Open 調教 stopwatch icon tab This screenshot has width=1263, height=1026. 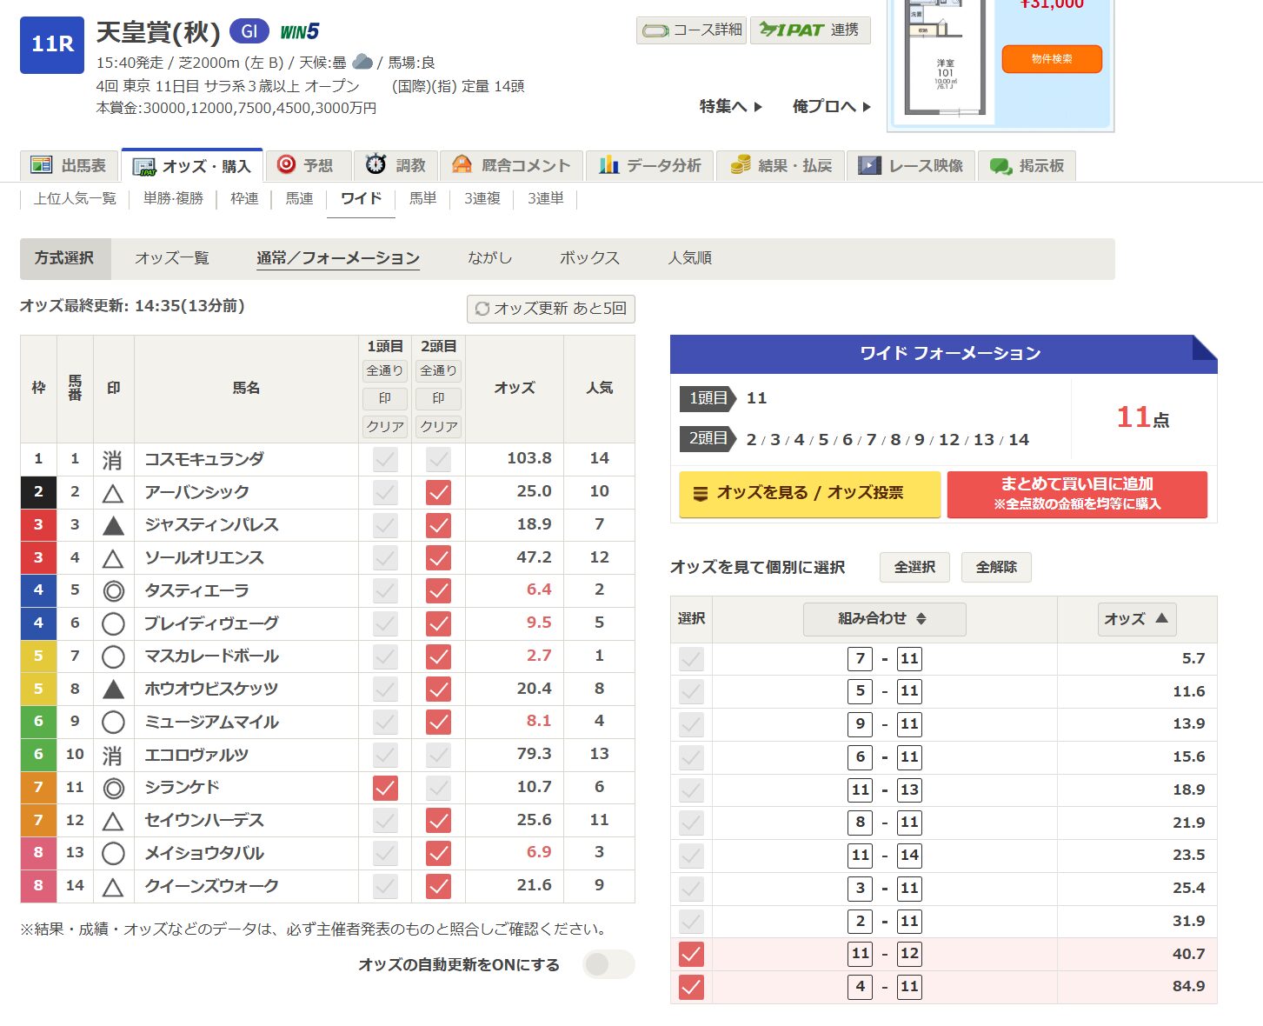pos(396,165)
